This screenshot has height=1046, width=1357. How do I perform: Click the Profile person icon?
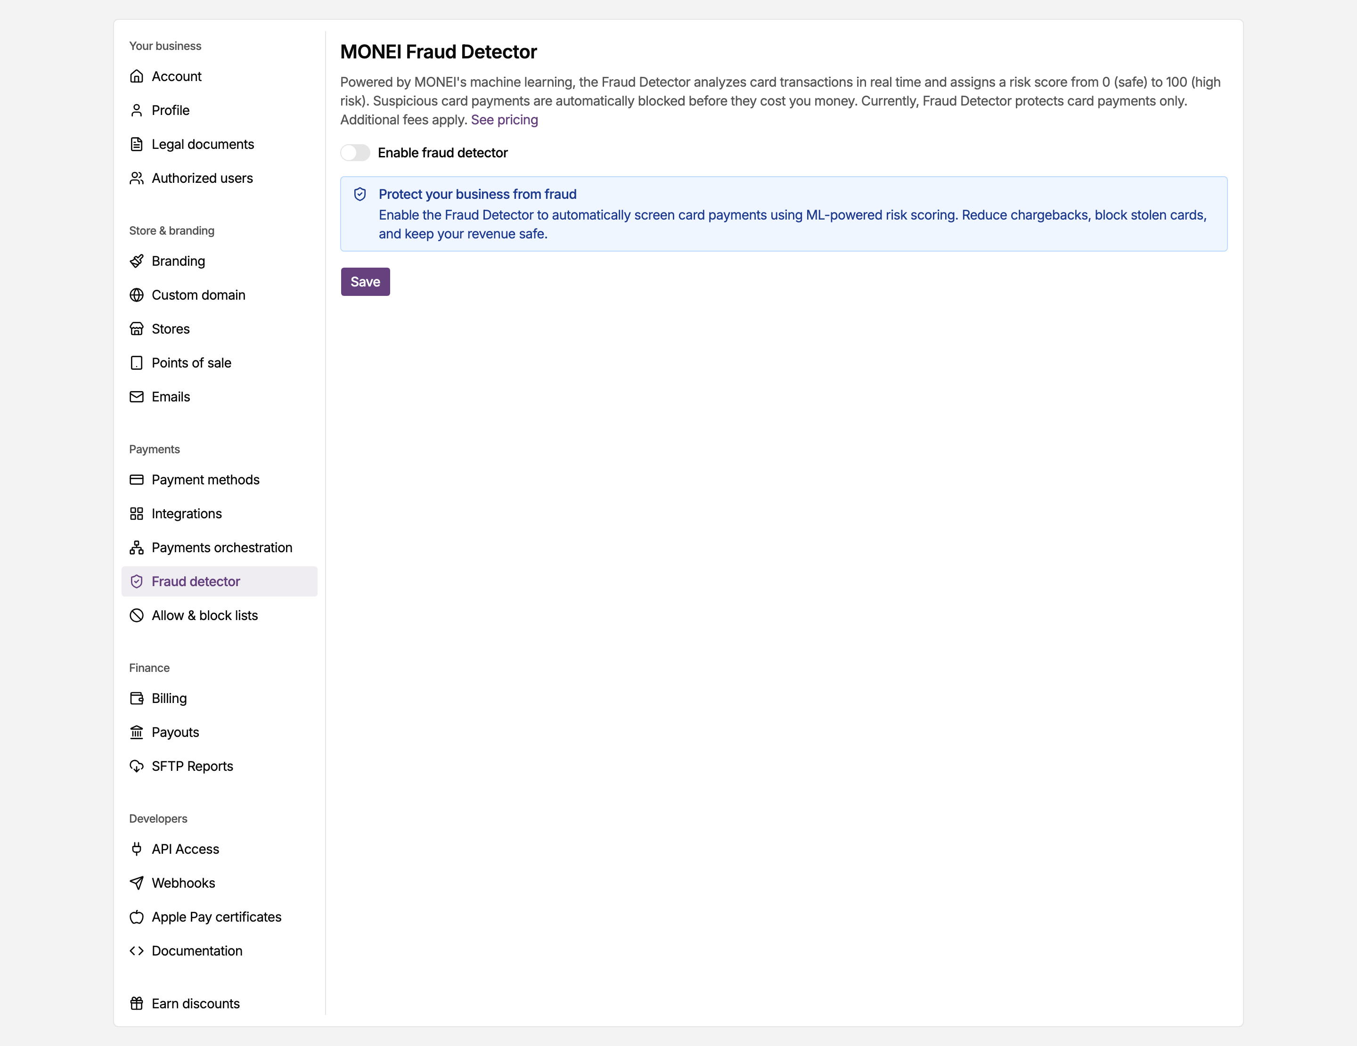click(x=137, y=111)
